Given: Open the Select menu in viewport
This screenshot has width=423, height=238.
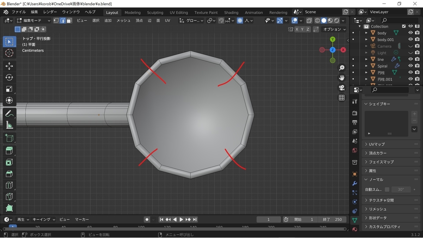Looking at the screenshot, I should tap(96, 20).
